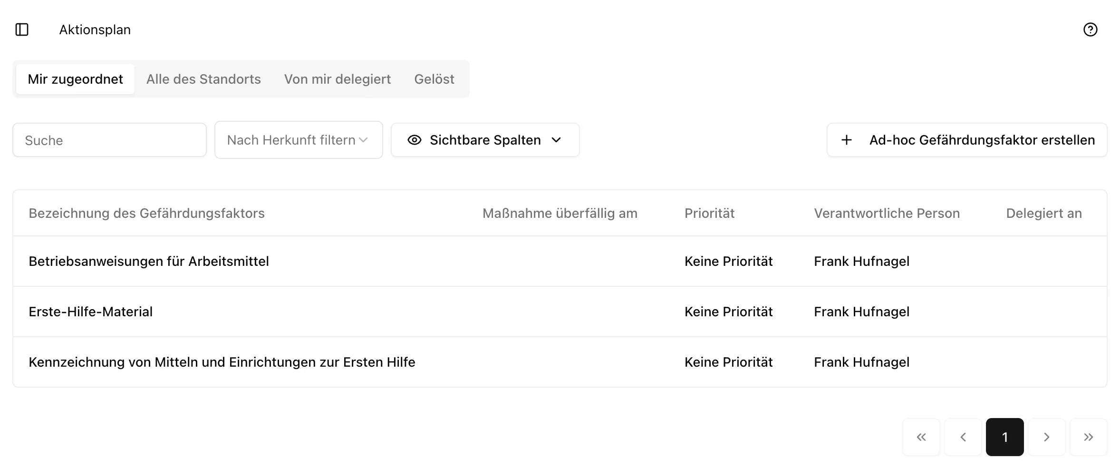The width and height of the screenshot is (1120, 468).
Task: Toggle the sidebar panel icon
Action: (22, 29)
